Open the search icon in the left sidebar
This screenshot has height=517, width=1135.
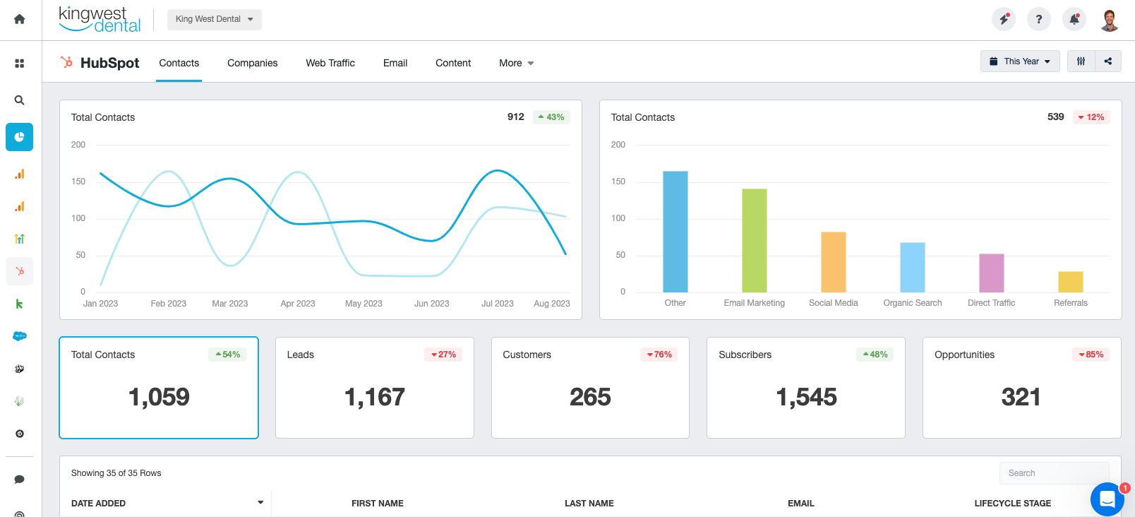20,100
